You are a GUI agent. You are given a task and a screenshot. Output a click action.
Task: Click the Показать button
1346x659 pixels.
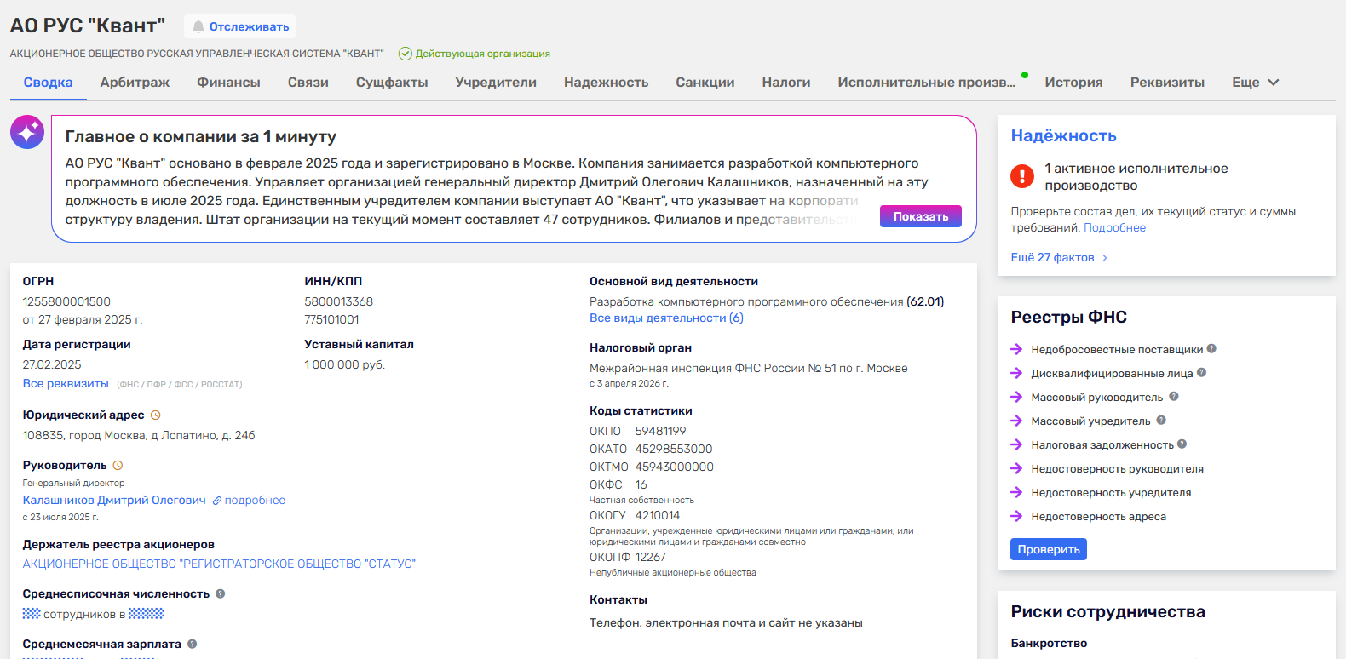point(920,216)
